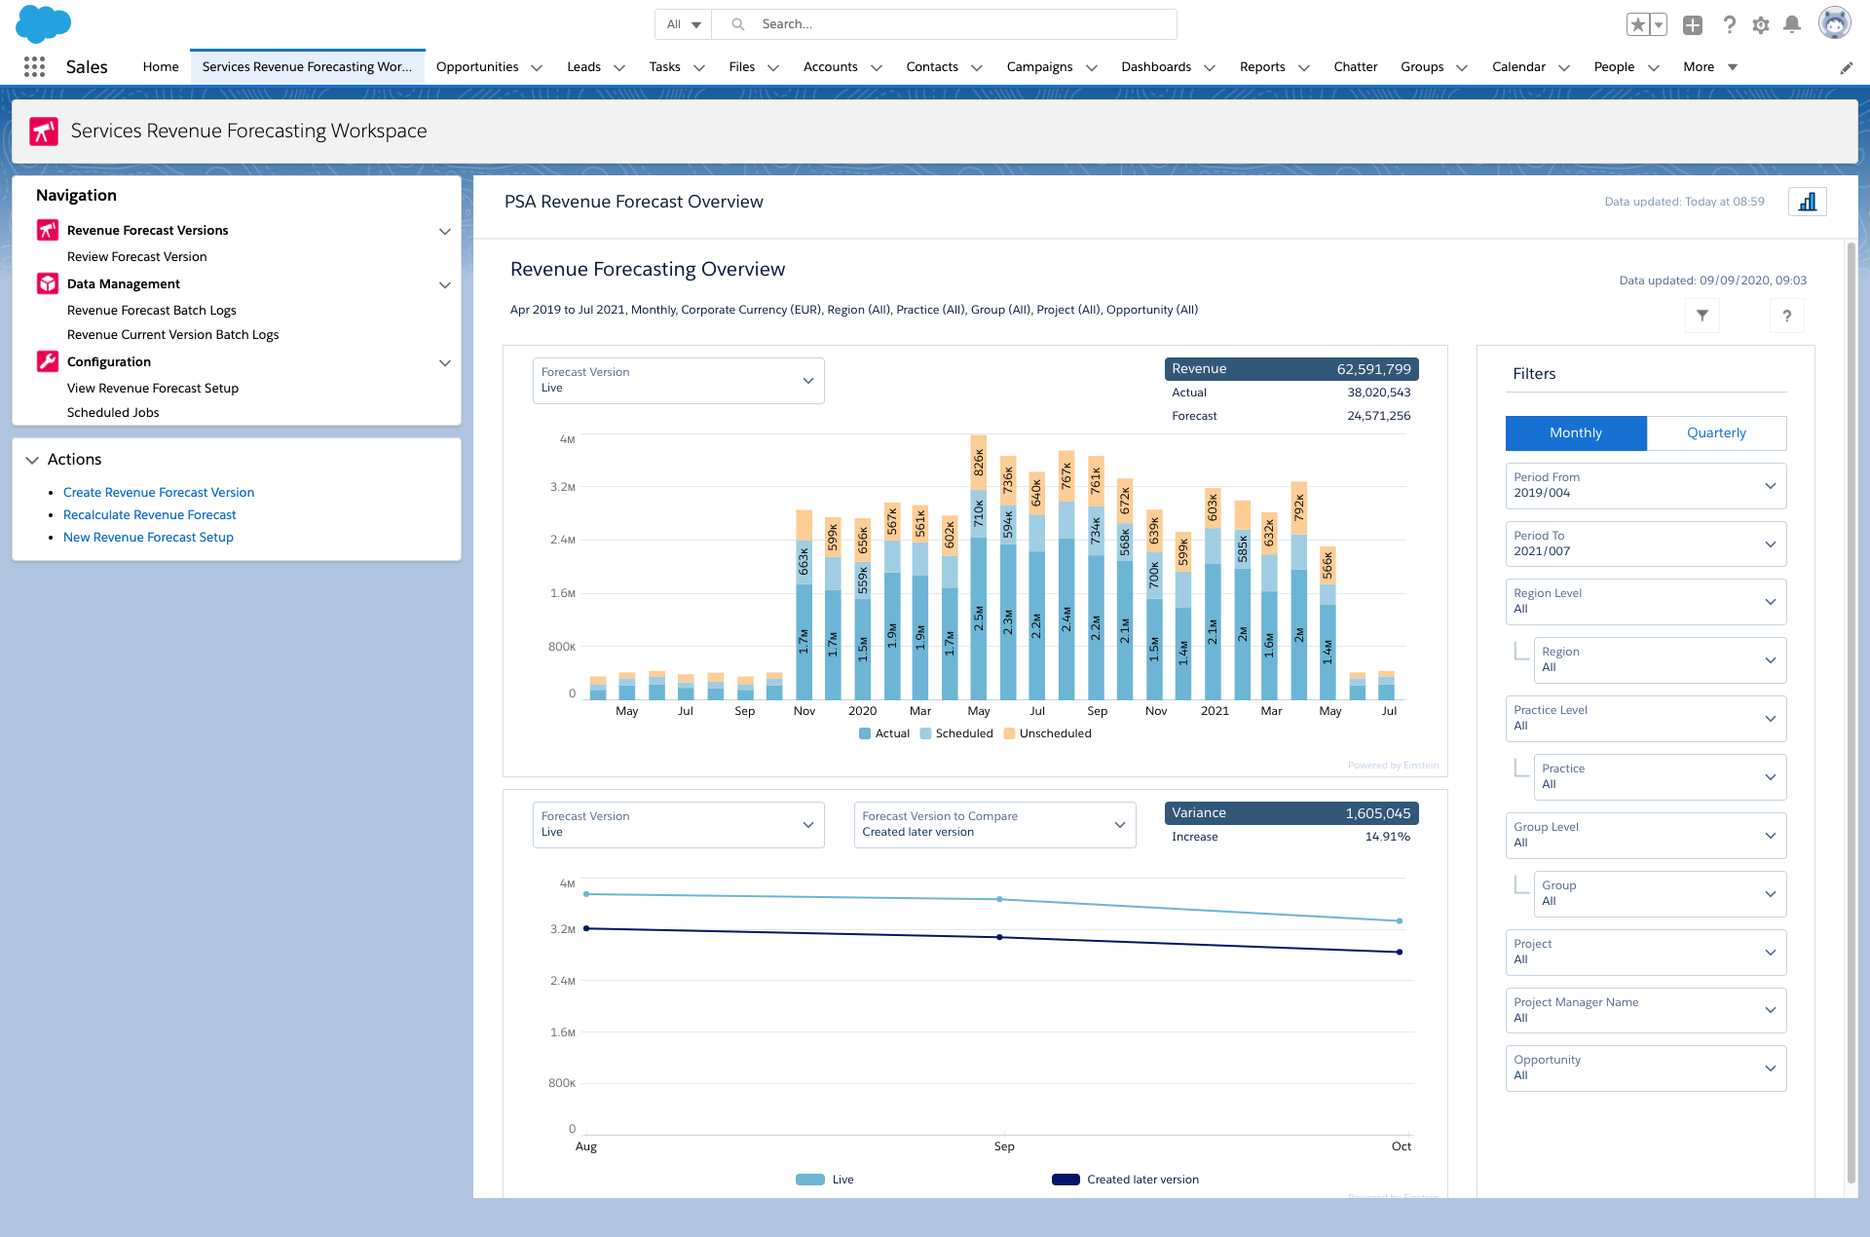The image size is (1870, 1237).
Task: Open the Dashboards nav tab
Action: [x=1156, y=67]
